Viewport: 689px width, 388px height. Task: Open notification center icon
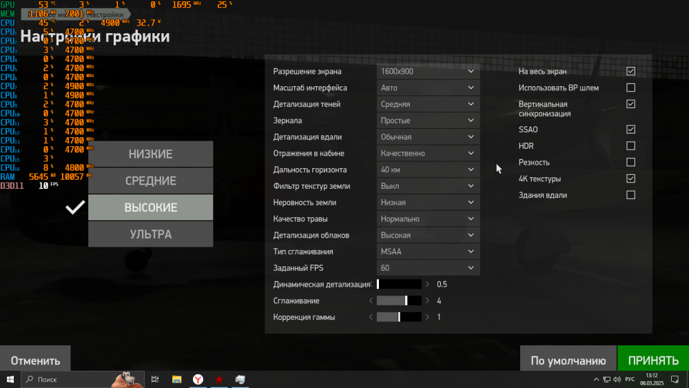click(x=675, y=379)
